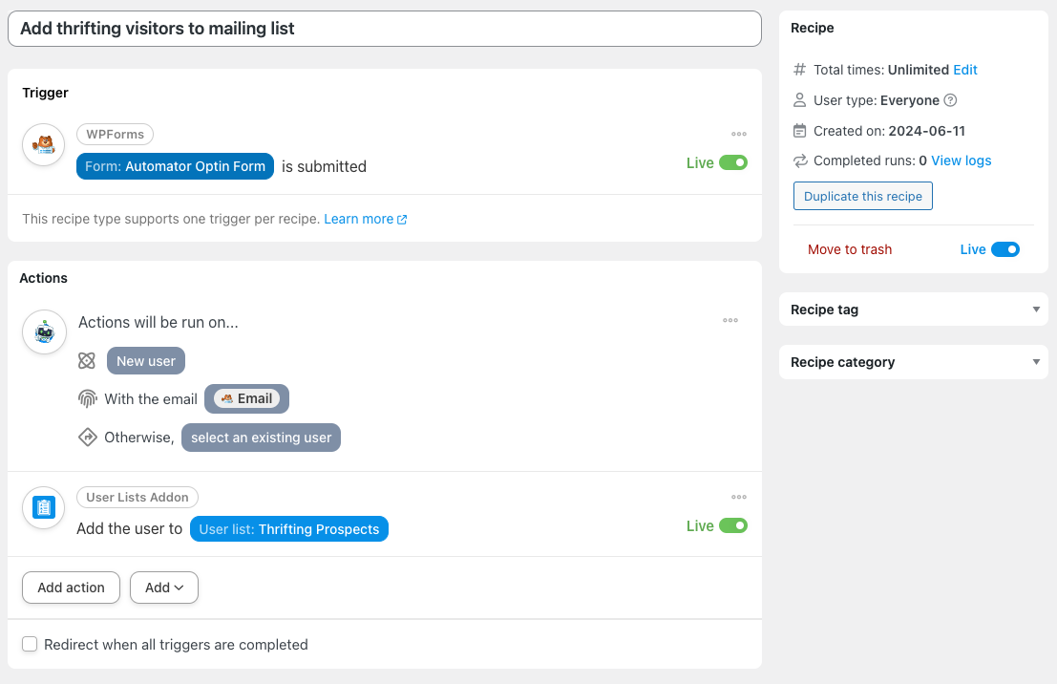Screen dimensions: 1057x684
Task: Check Redirect when all triggers are completed
Action: click(x=30, y=645)
